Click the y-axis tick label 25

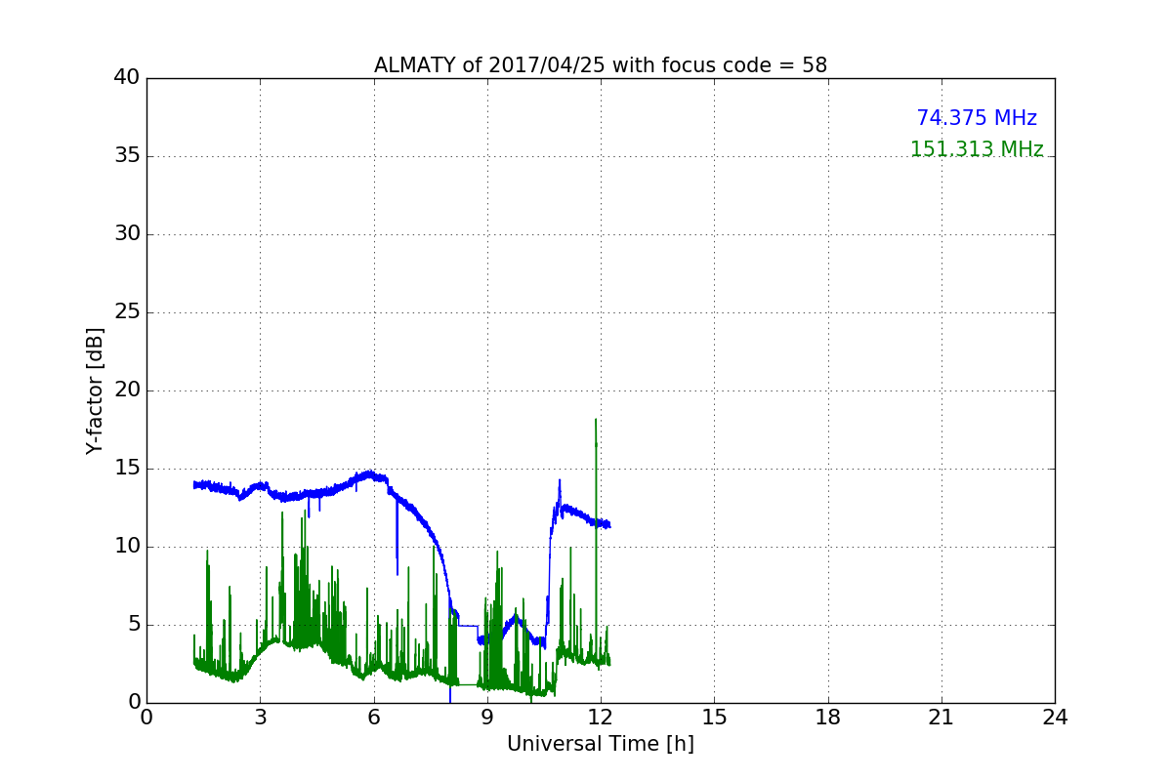tap(127, 312)
